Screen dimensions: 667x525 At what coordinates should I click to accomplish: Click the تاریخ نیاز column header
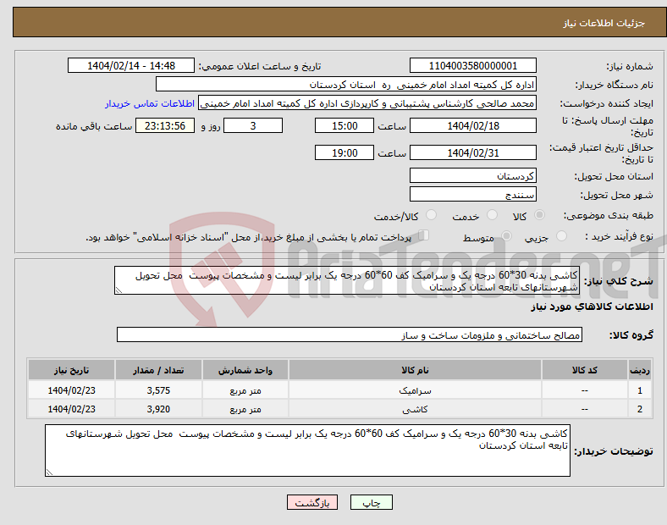click(x=71, y=370)
